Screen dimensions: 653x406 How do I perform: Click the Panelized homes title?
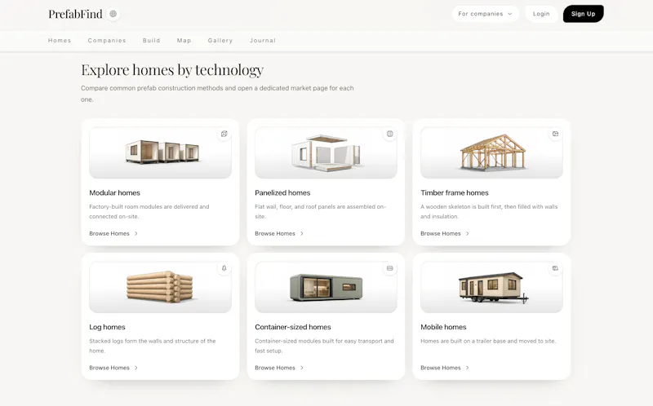(x=282, y=192)
